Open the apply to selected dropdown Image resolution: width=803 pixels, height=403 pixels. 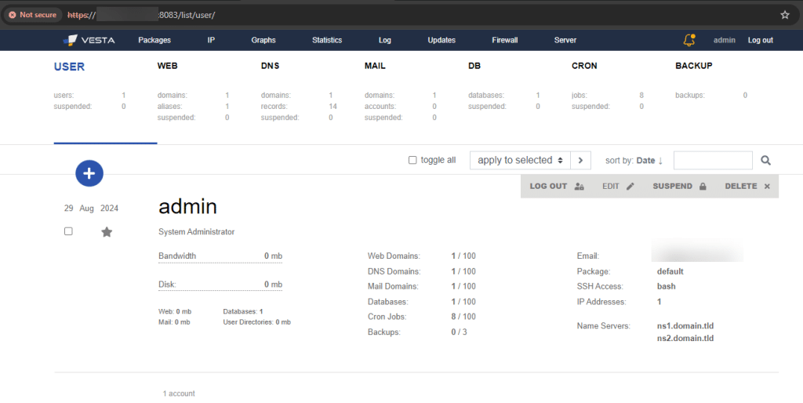520,160
